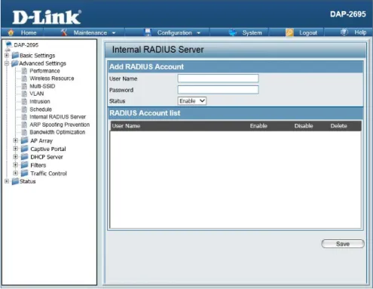Open the Bandwidth Optimization page

[x=57, y=132]
